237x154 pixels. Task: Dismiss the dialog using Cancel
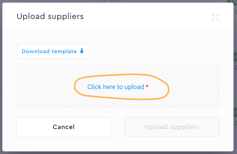pos(64,127)
